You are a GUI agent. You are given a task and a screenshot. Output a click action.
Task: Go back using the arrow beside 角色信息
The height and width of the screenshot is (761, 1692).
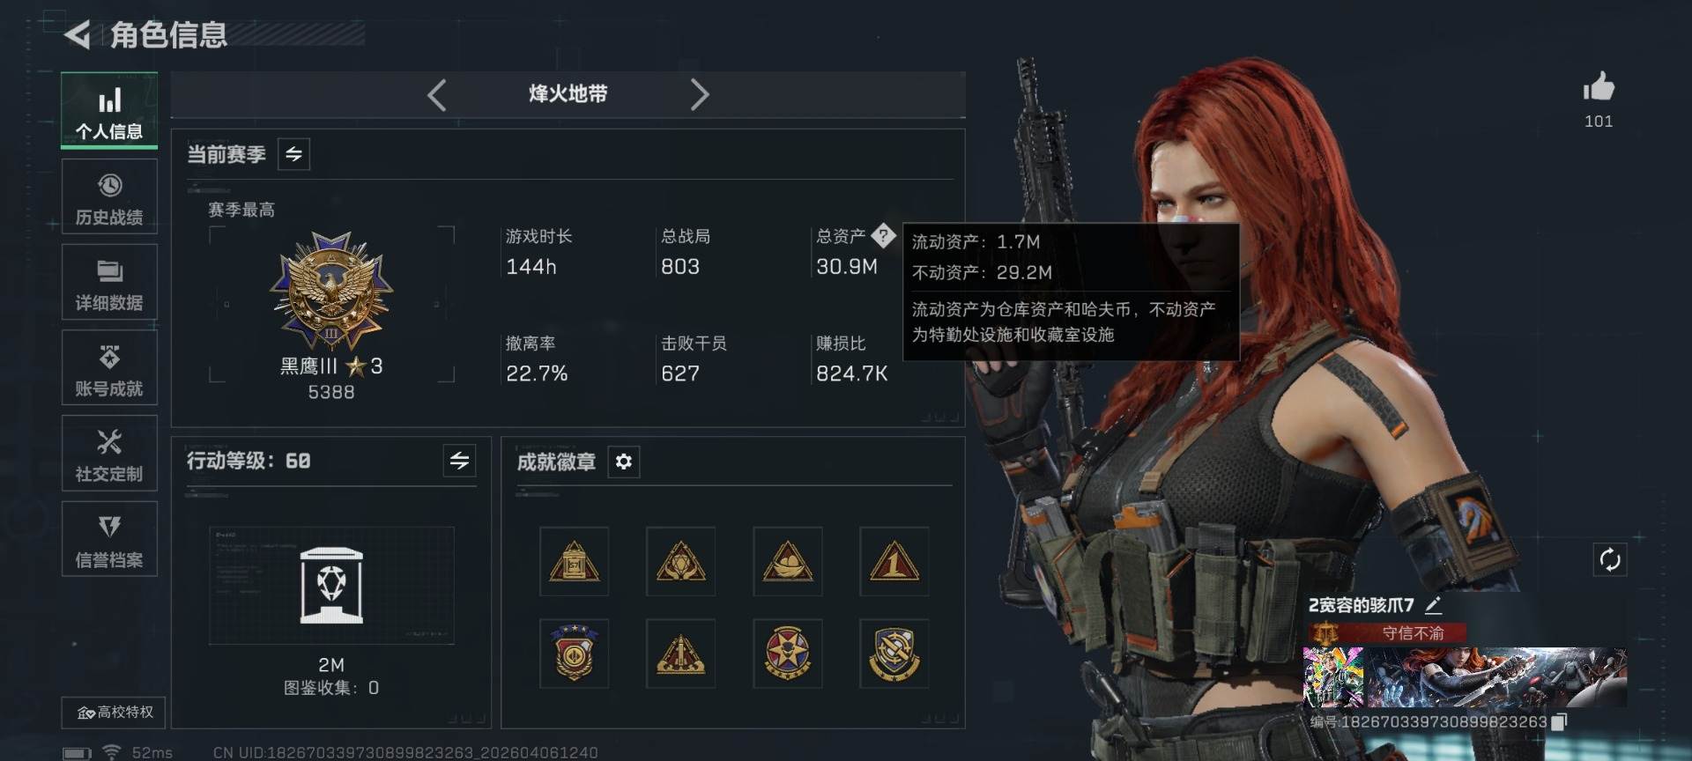click(x=78, y=35)
